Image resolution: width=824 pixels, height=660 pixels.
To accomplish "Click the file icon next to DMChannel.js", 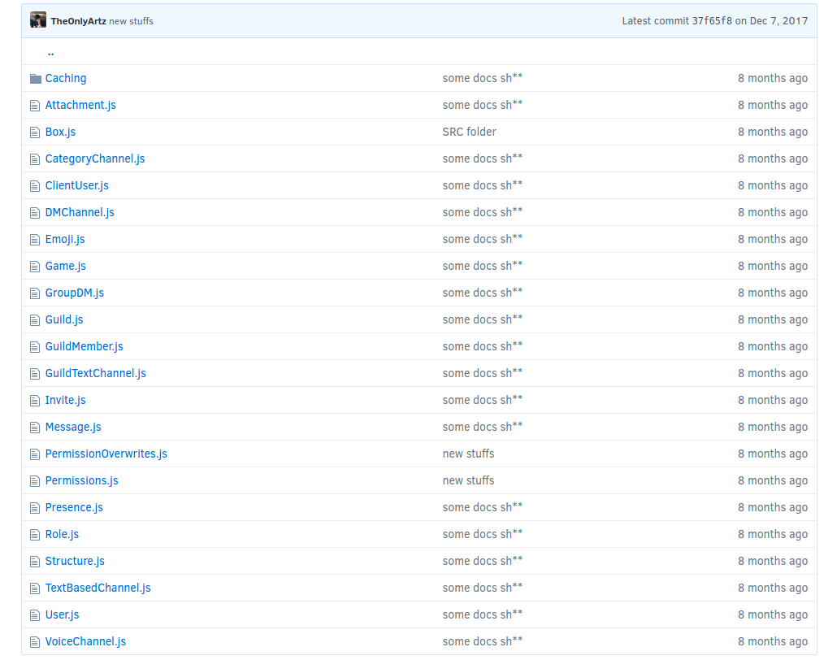I will 35,213.
